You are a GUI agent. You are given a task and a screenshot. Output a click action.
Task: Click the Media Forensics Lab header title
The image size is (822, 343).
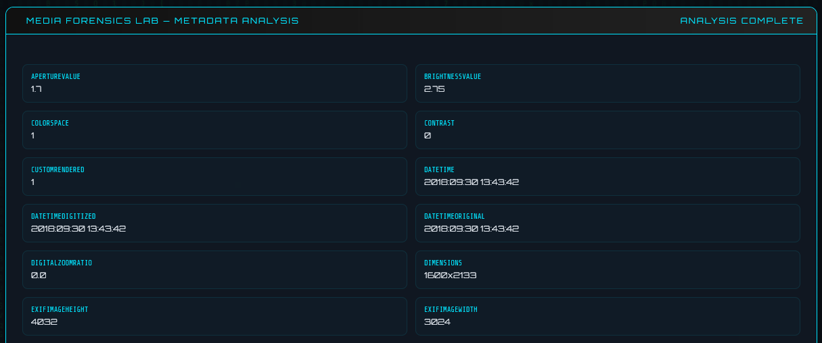(x=162, y=21)
